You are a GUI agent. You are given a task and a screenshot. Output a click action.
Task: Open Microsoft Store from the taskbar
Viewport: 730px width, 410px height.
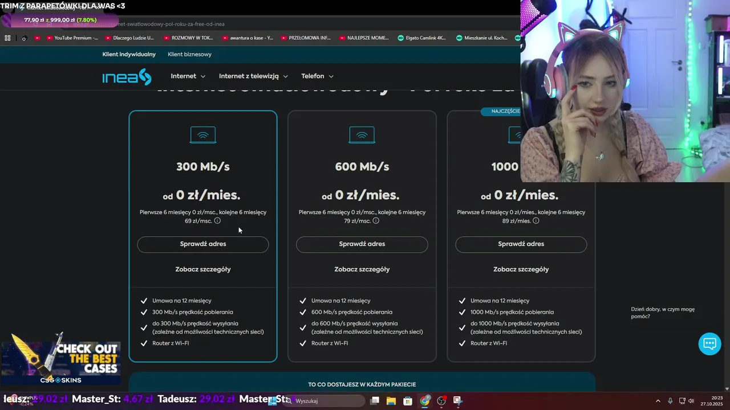click(408, 401)
